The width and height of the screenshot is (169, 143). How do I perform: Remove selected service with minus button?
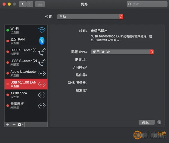click(14, 125)
